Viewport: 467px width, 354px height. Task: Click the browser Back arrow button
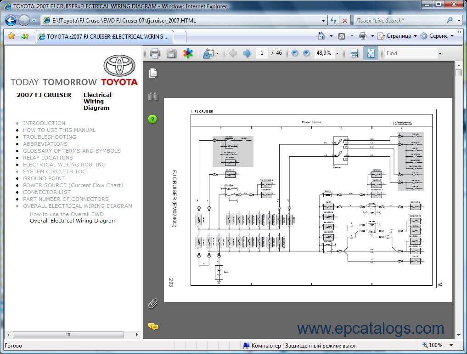pyautogui.click(x=11, y=21)
